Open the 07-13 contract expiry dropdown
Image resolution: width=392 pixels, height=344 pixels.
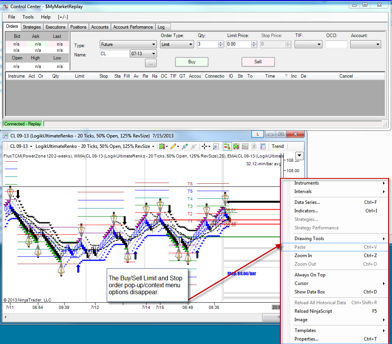point(153,54)
